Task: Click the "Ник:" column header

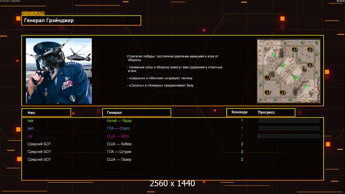Action: 46,113
